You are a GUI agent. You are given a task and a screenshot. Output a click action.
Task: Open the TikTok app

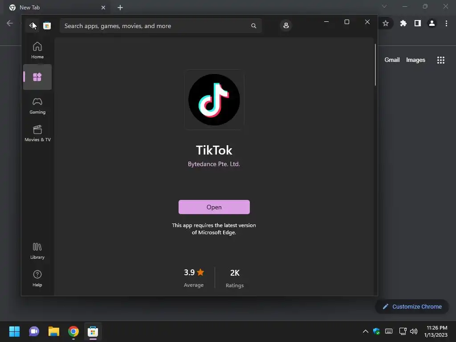point(214,207)
